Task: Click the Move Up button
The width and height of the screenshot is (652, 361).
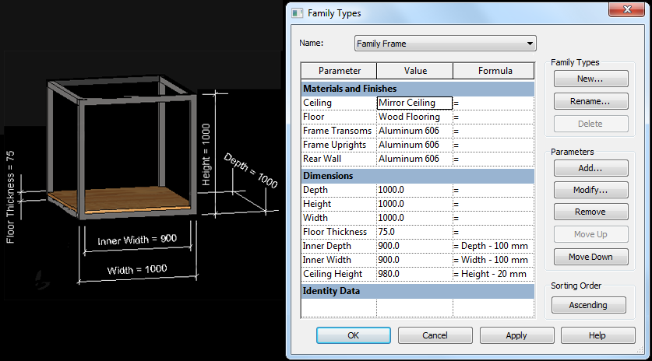Action: pos(590,234)
